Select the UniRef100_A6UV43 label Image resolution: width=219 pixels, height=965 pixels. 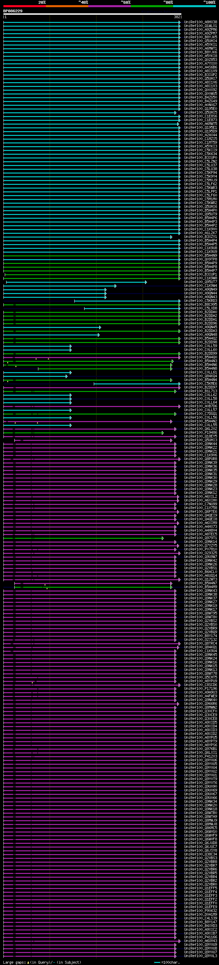pyautogui.click(x=201, y=941)
